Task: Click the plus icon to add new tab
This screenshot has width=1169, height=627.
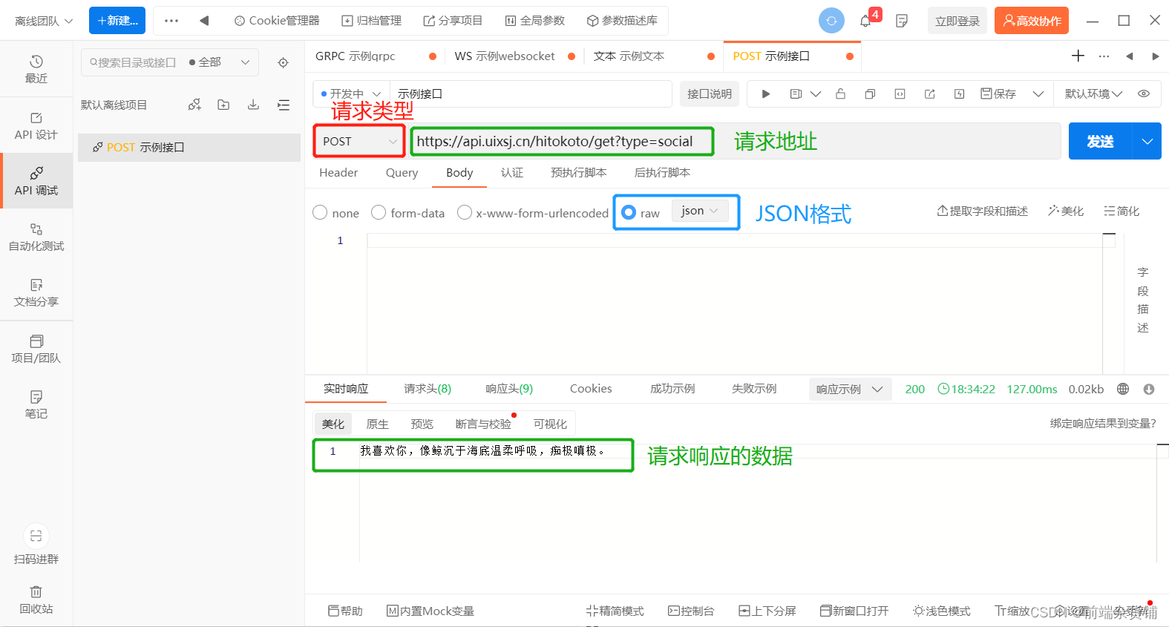Action: [x=1078, y=56]
